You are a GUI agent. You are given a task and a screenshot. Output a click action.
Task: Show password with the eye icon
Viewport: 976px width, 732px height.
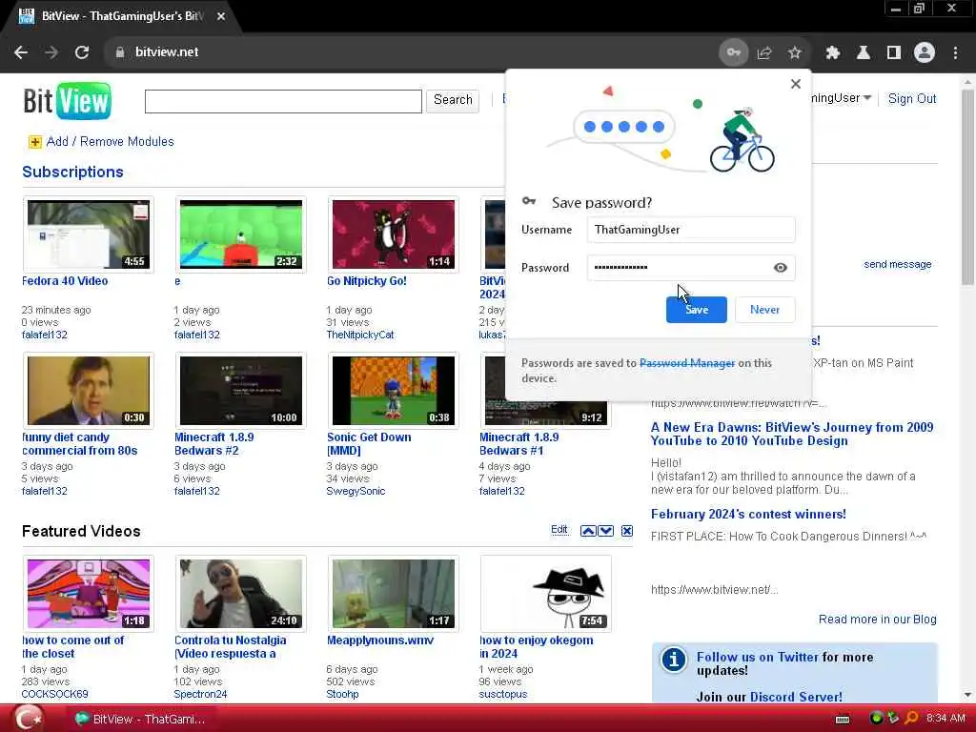[x=780, y=268]
